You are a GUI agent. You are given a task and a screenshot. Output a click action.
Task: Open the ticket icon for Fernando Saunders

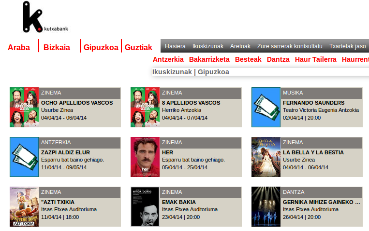click(266, 107)
